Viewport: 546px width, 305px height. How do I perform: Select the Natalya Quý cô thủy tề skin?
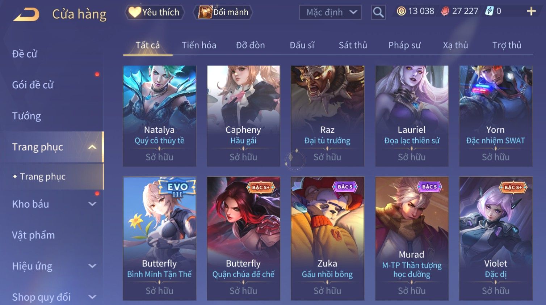coord(159,116)
